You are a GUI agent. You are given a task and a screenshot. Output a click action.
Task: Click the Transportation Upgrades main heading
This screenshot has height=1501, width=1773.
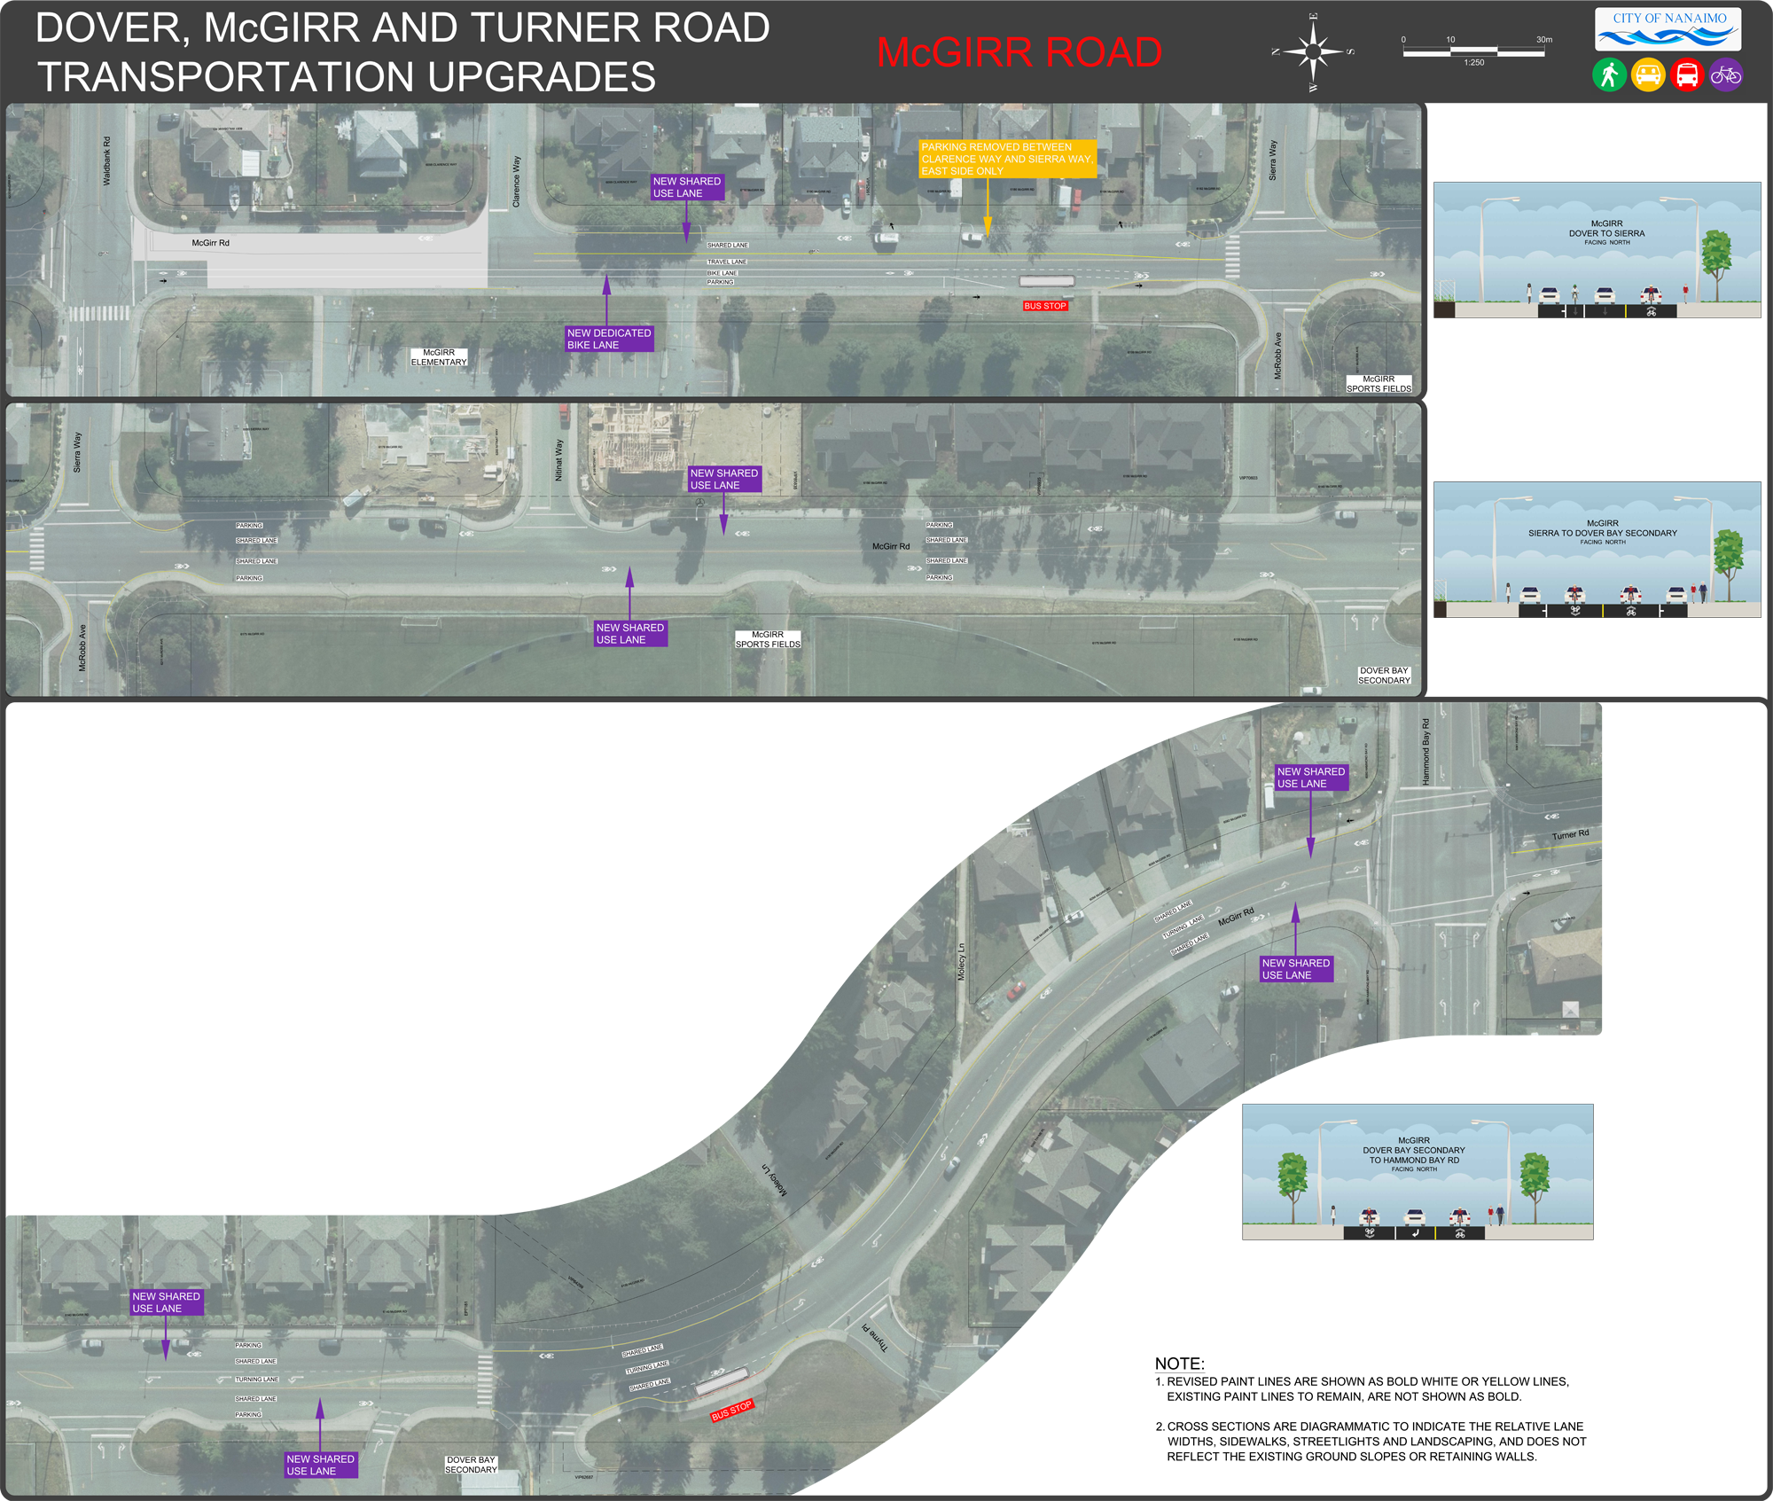(x=403, y=52)
